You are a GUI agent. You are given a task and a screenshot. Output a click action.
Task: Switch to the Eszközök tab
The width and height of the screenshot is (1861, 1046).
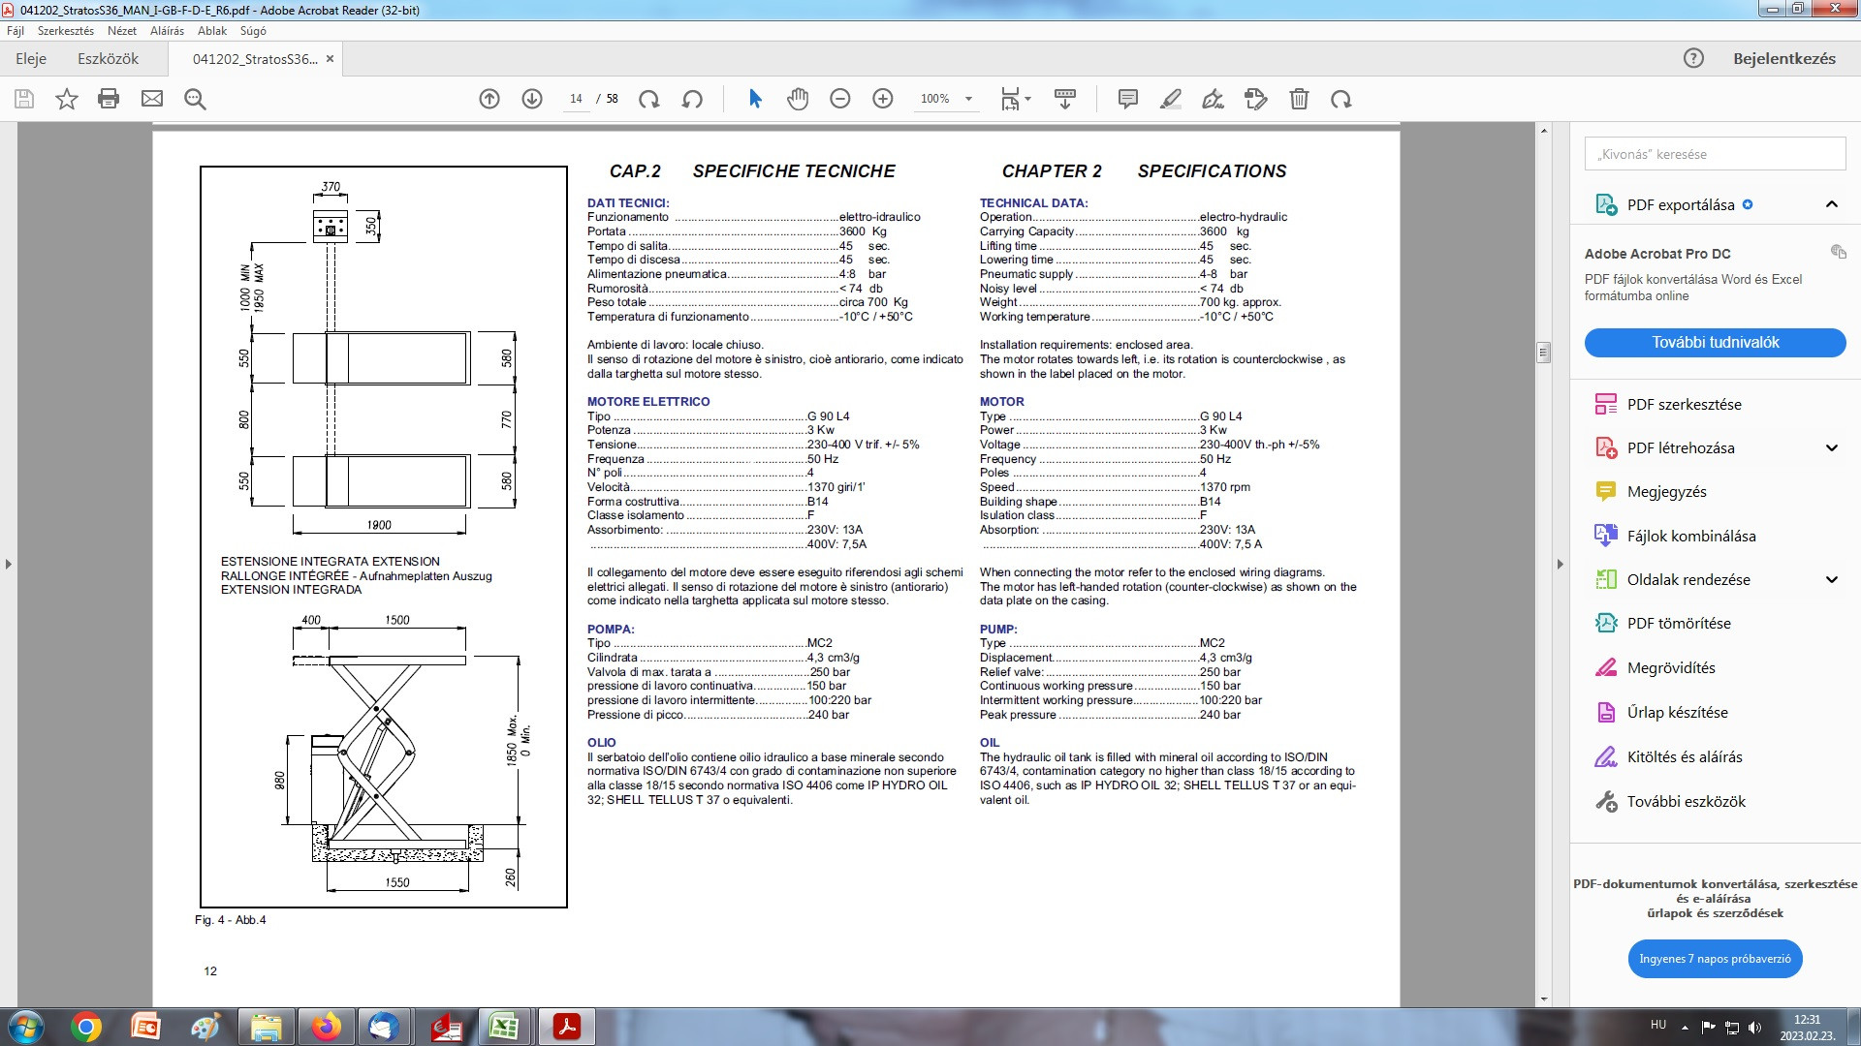point(109,58)
